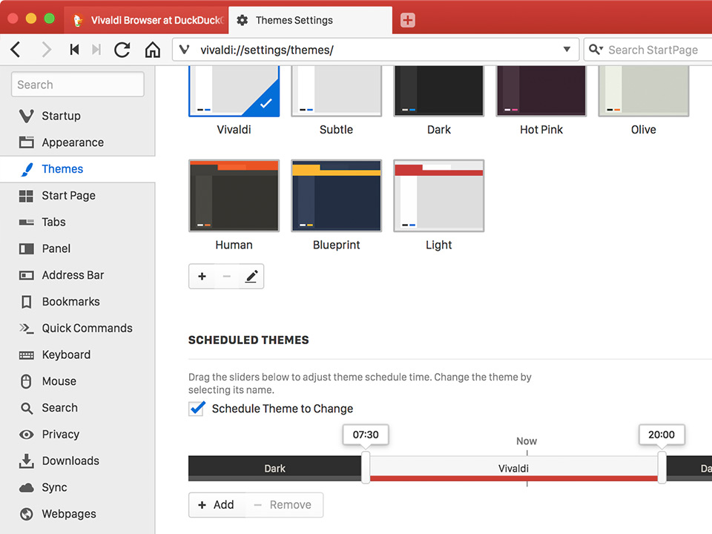The width and height of the screenshot is (712, 534).
Task: Select the Human theme thumbnail
Action: 234,196
